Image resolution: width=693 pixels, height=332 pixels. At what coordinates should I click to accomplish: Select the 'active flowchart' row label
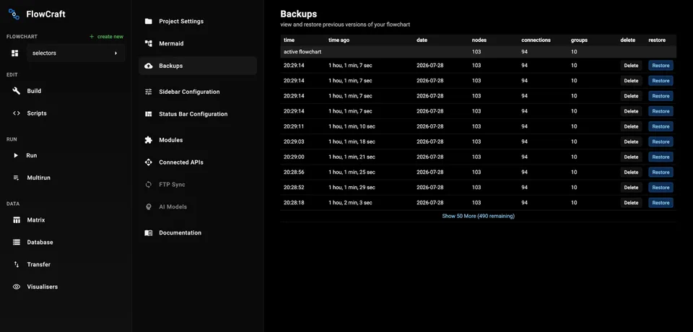(x=302, y=52)
